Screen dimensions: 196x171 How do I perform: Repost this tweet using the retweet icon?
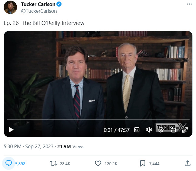coord(53,163)
